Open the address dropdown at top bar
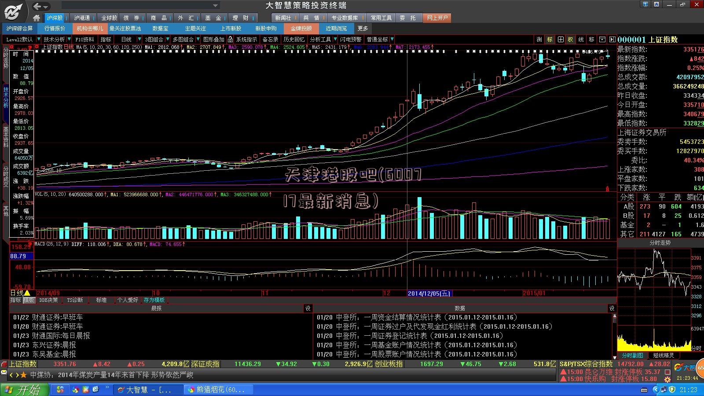This screenshot has width=704, height=396. 216,6
